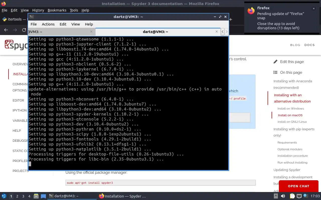Click the removable media eject icon in the tray
Image resolution: width=321 pixels, height=200 pixels.
pyautogui.click(x=276, y=196)
